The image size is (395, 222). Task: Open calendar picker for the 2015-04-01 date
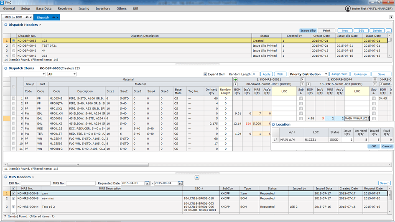click(147, 183)
